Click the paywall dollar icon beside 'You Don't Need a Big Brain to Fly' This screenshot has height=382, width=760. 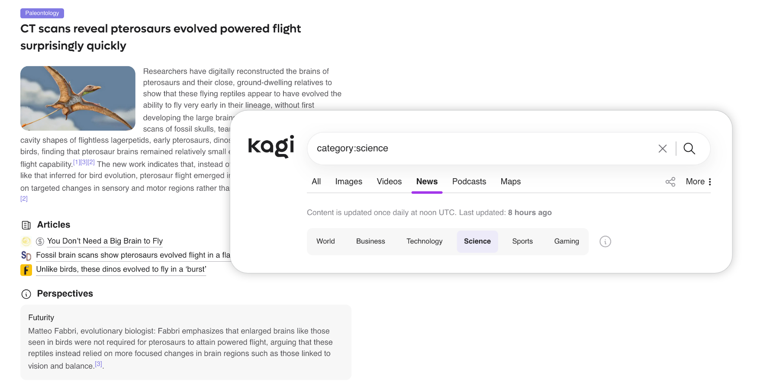[39, 241]
